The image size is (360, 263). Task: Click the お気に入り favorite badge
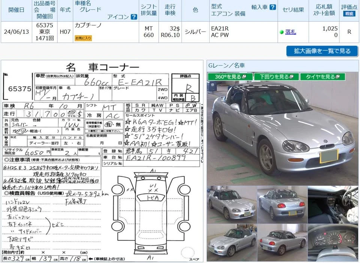83,38
